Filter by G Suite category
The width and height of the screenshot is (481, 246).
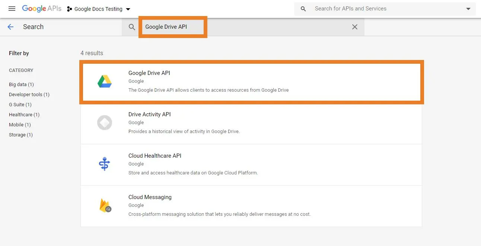point(20,105)
